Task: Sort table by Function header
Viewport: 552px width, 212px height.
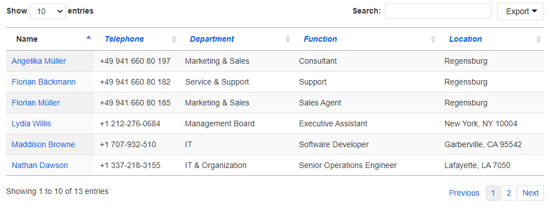Action: pyautogui.click(x=320, y=39)
